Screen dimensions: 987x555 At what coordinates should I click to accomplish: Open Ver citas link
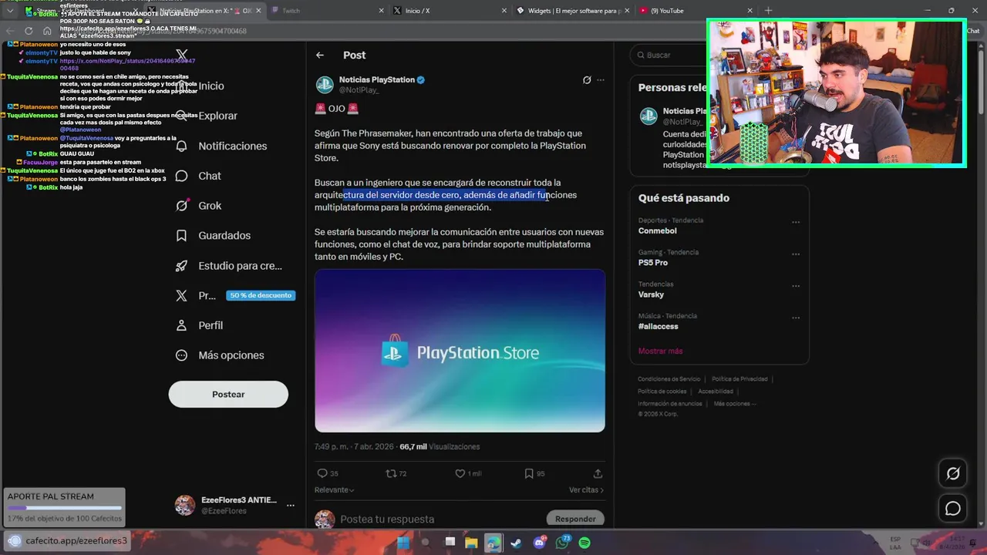(586, 489)
